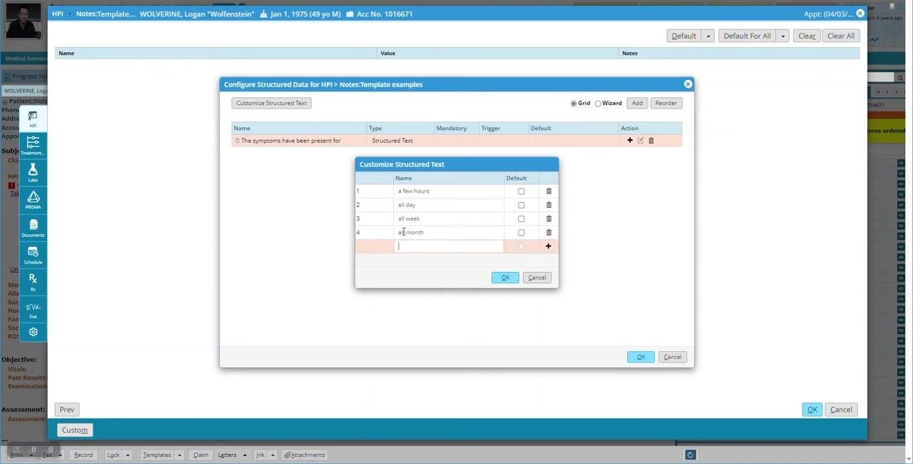Add new structured text row with plus
The image size is (913, 464).
[548, 246]
